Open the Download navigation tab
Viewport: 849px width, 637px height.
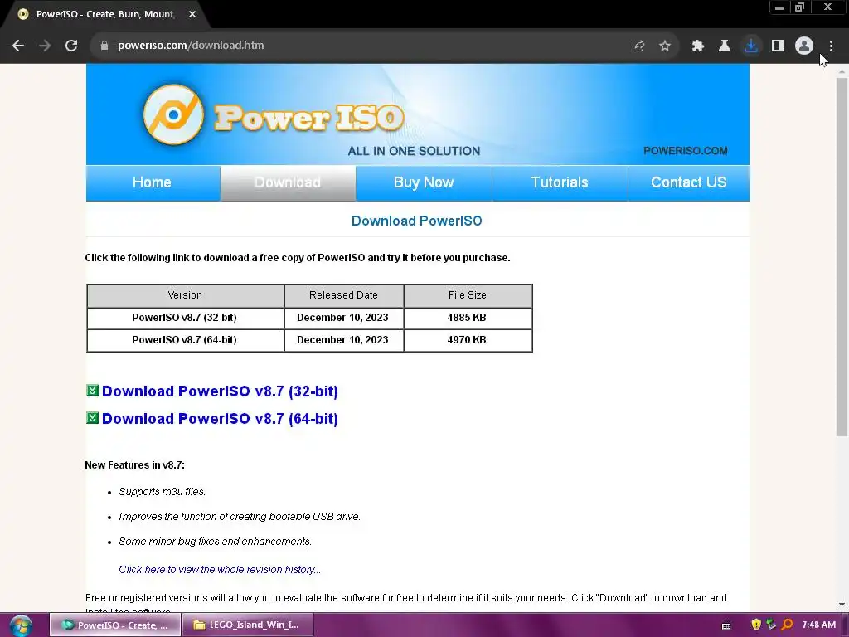(288, 183)
